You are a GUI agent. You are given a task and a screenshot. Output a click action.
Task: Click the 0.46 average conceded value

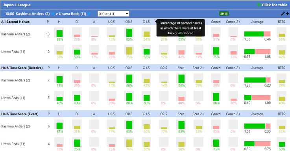click(x=268, y=39)
